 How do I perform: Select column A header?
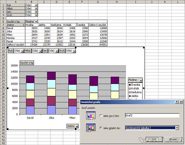click(x=16, y=2)
